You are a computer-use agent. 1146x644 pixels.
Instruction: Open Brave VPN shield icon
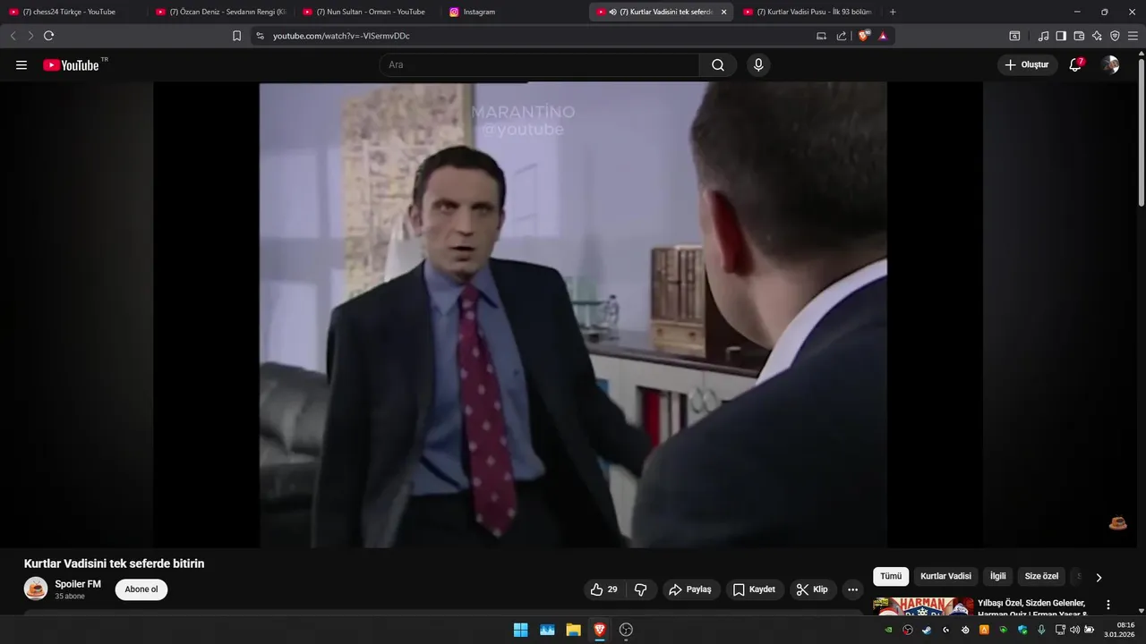[x=1115, y=36]
